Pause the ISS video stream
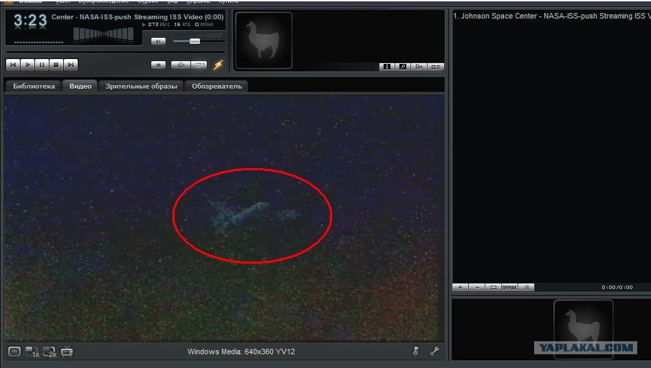This screenshot has width=651, height=368. pos(42,65)
